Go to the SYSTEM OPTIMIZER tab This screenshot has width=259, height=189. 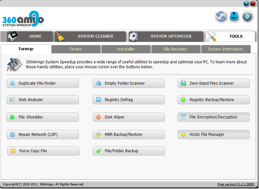coord(166,36)
